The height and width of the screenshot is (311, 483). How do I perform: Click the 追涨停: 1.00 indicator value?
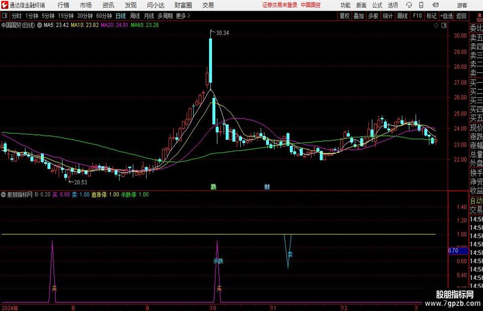pos(105,195)
